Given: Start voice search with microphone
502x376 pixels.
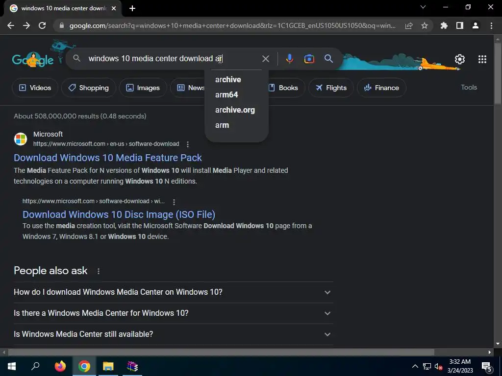Looking at the screenshot, I should 289,59.
